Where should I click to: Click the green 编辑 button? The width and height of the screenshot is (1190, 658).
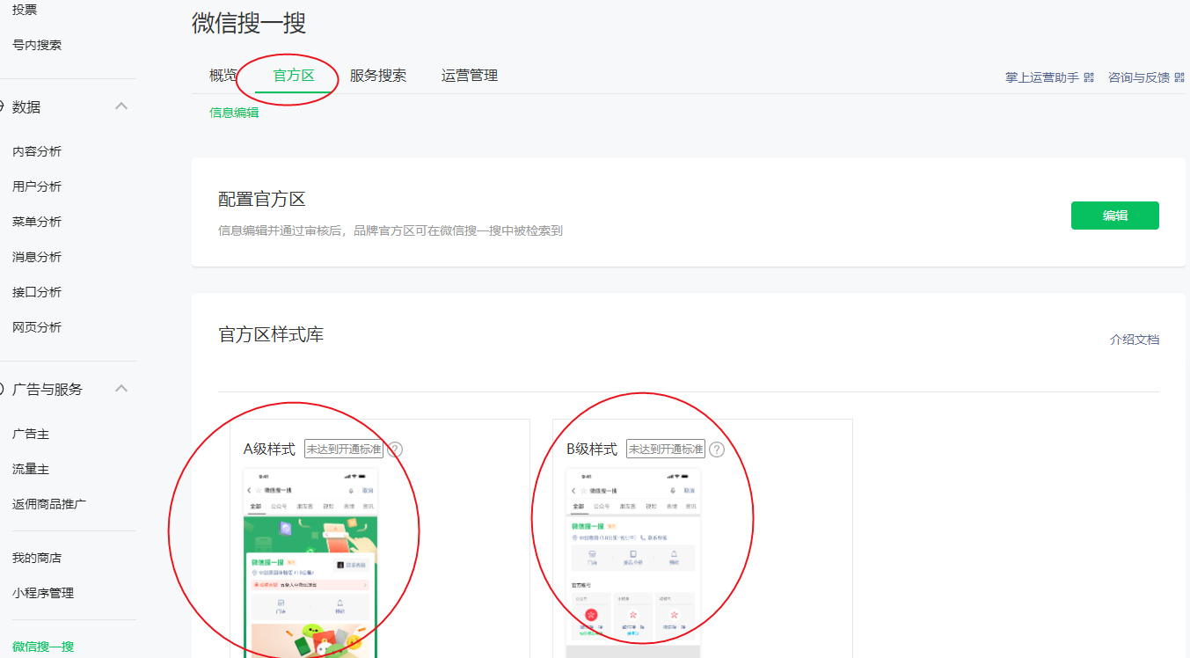1114,216
